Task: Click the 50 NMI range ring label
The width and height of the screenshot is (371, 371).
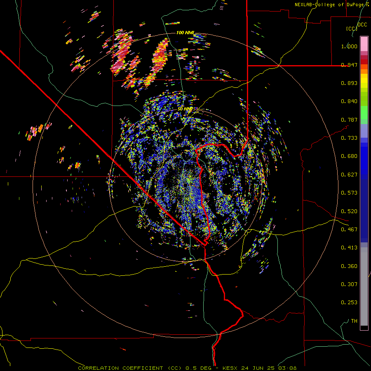Action: coord(185,109)
